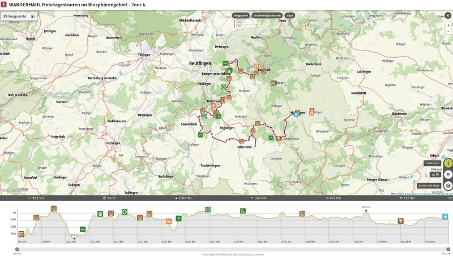Viewport: 453px width, 256px height.
Task: Toggle the 3D map view
Action: coord(448,174)
